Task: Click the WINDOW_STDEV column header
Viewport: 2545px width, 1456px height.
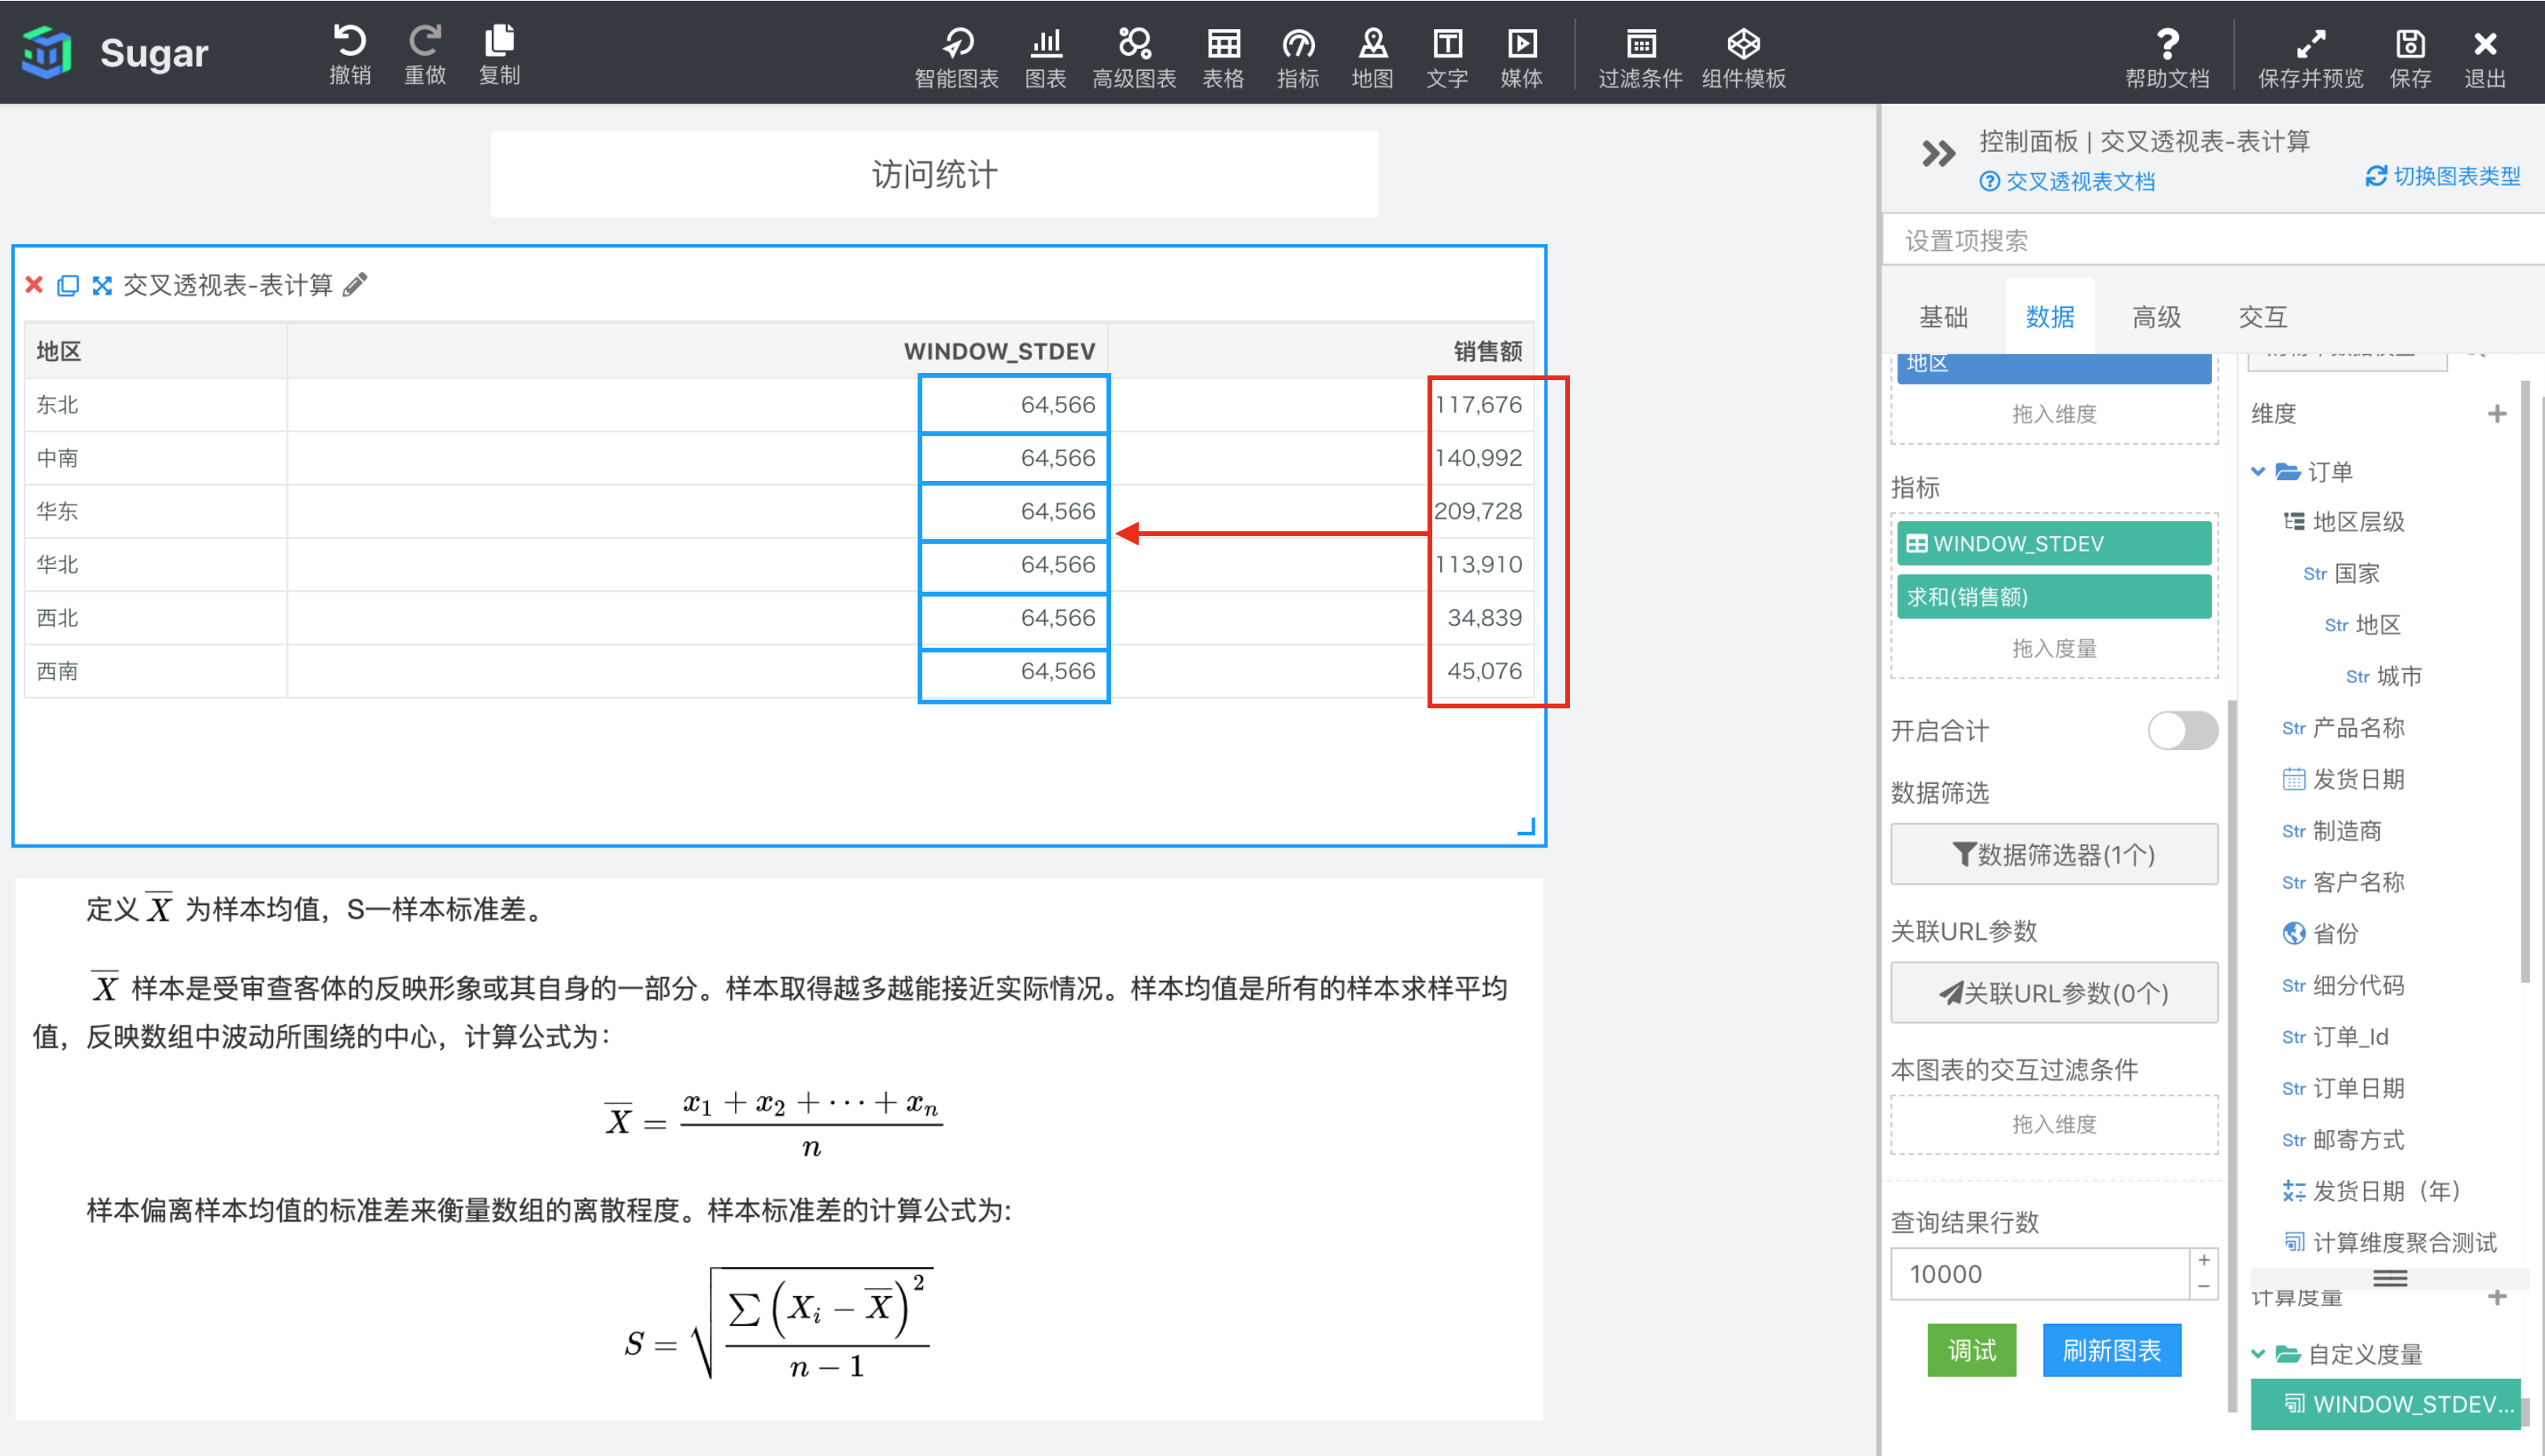Action: 999,351
